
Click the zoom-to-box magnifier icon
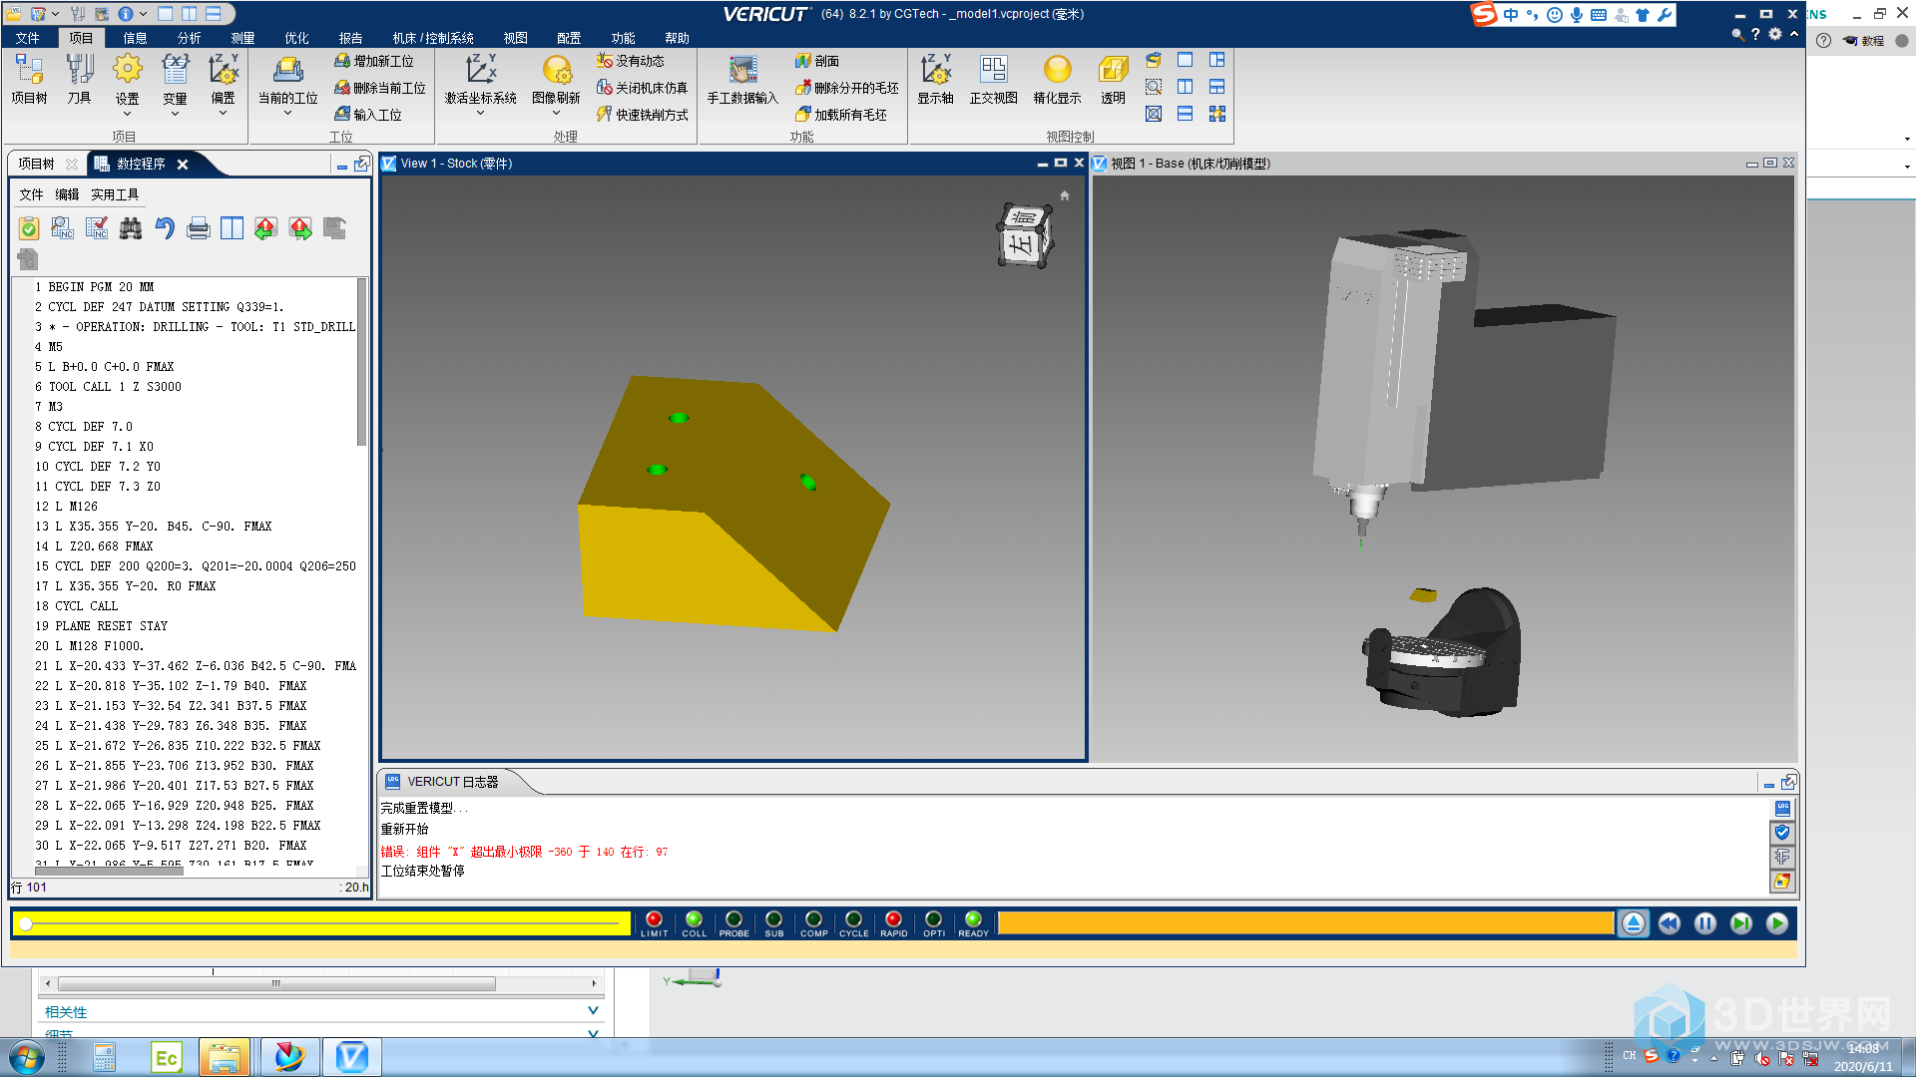coord(1154,87)
